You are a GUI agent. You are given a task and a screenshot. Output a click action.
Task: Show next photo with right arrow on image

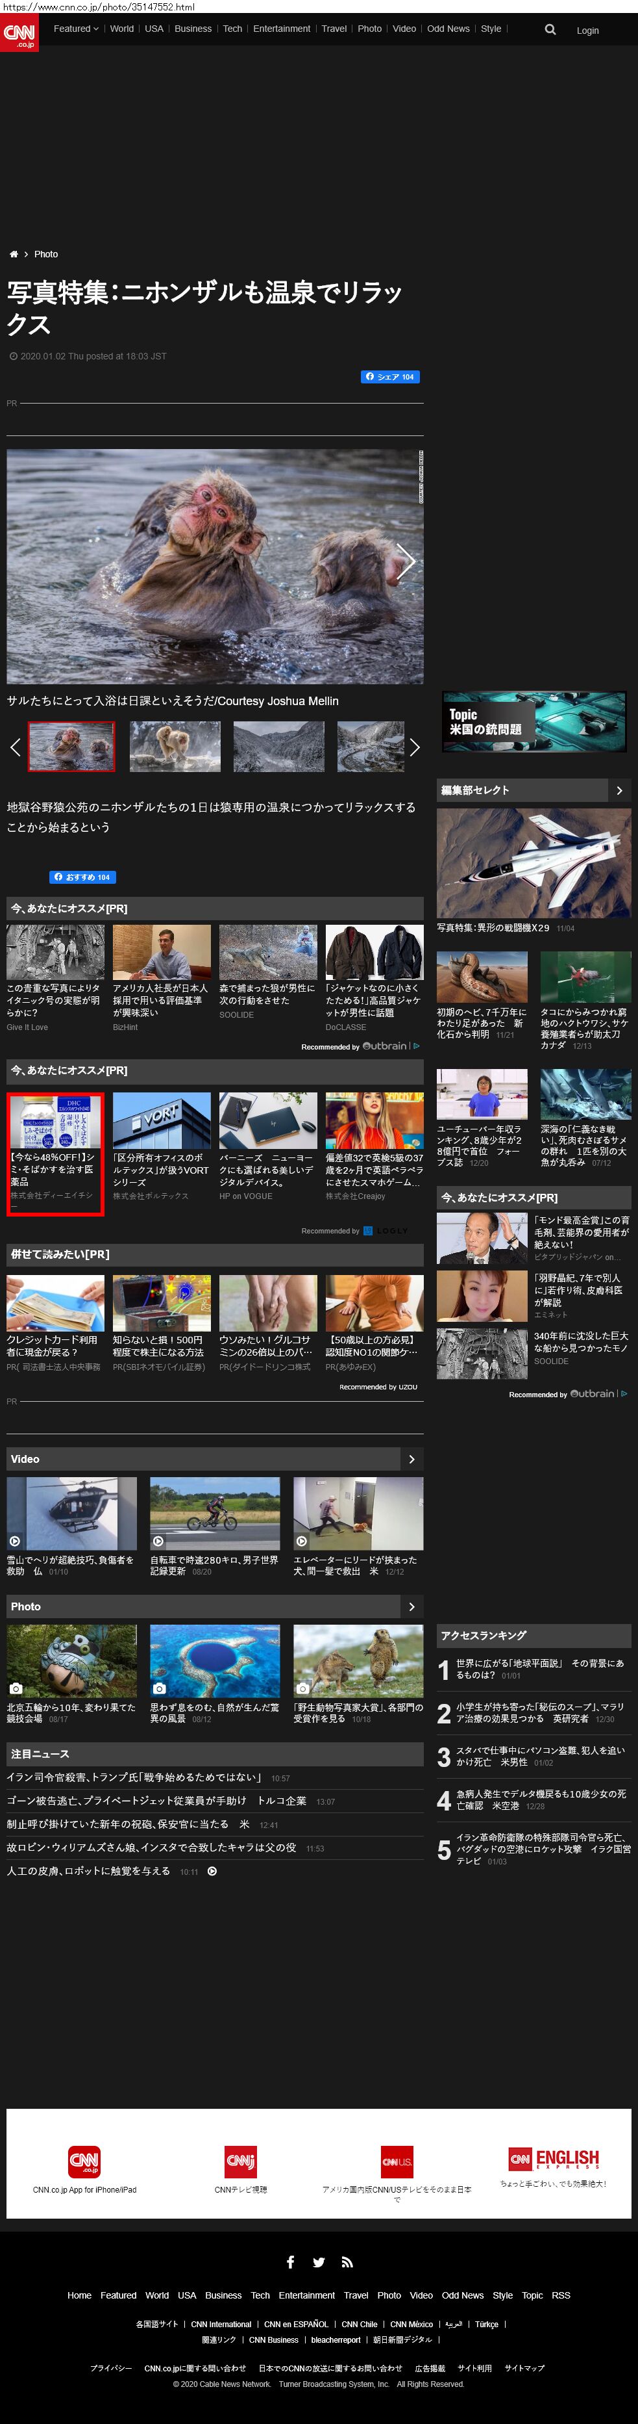point(406,561)
